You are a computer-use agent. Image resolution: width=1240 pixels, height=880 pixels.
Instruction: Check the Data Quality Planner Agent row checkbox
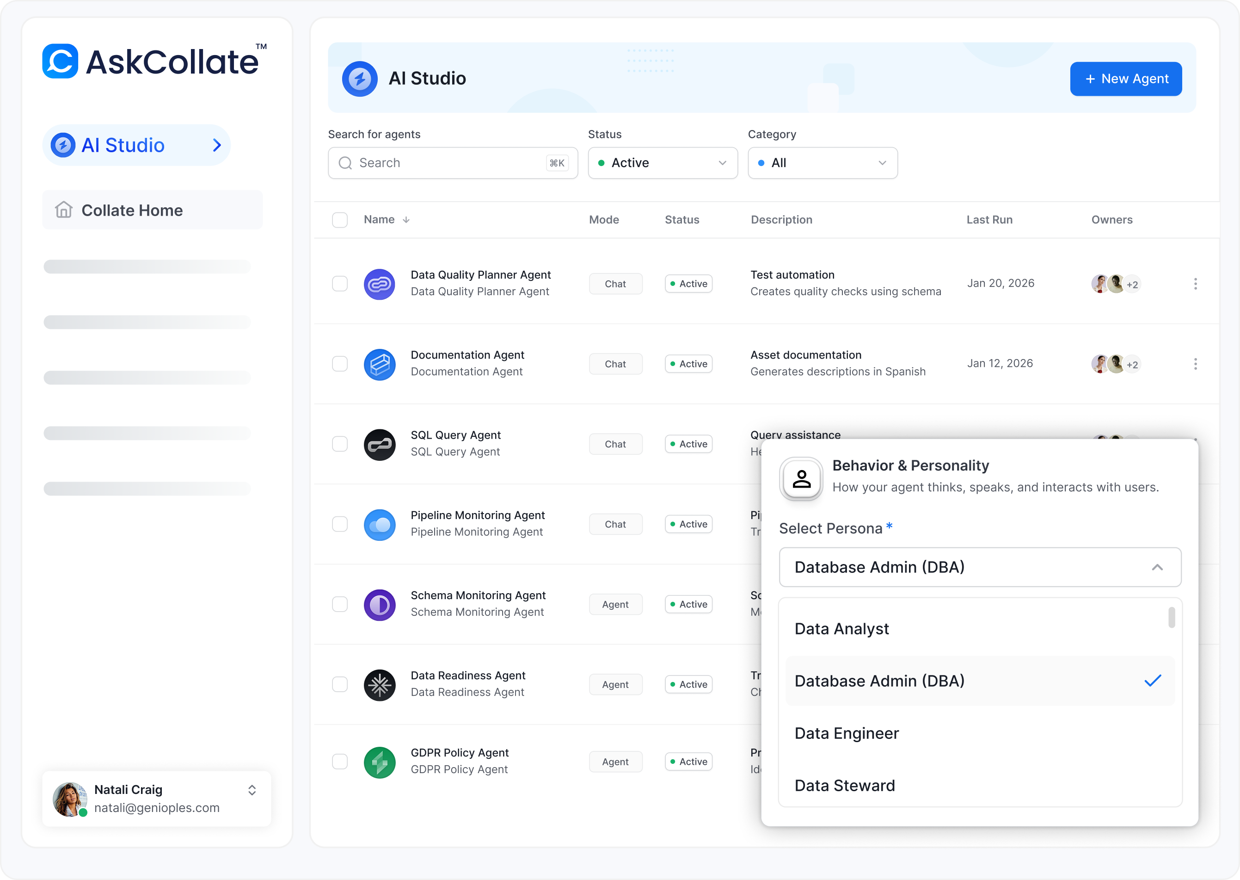[339, 284]
